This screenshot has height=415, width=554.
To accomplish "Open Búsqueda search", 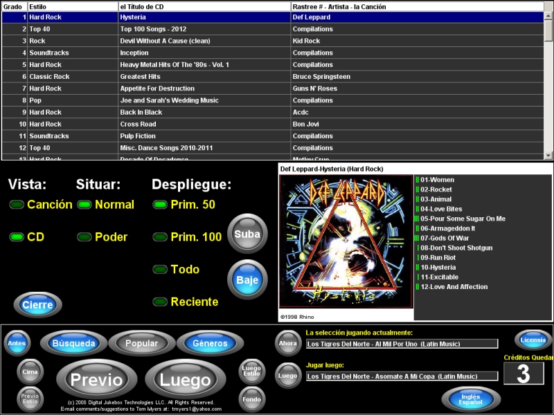I will click(x=73, y=343).
